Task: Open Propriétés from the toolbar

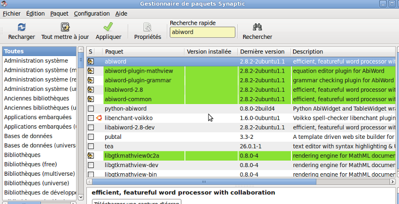Action: 147,31
